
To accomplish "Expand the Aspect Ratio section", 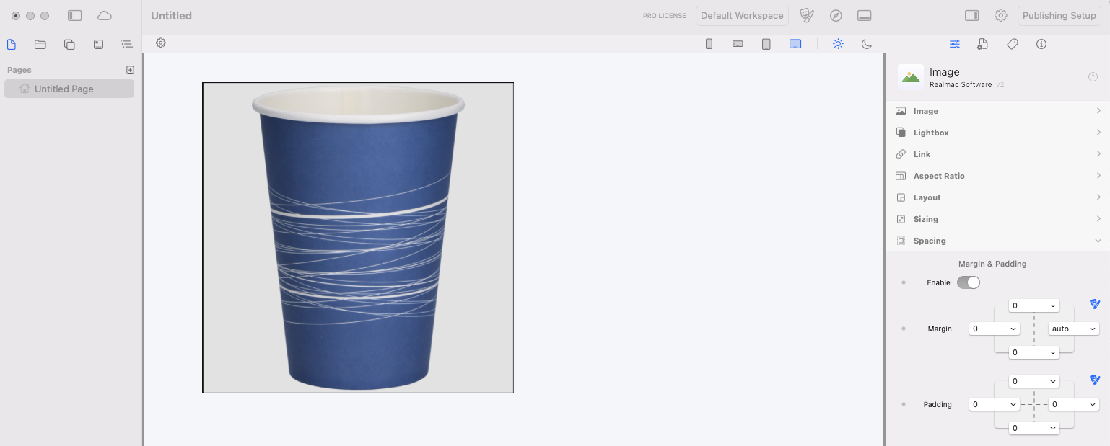I will 998,176.
